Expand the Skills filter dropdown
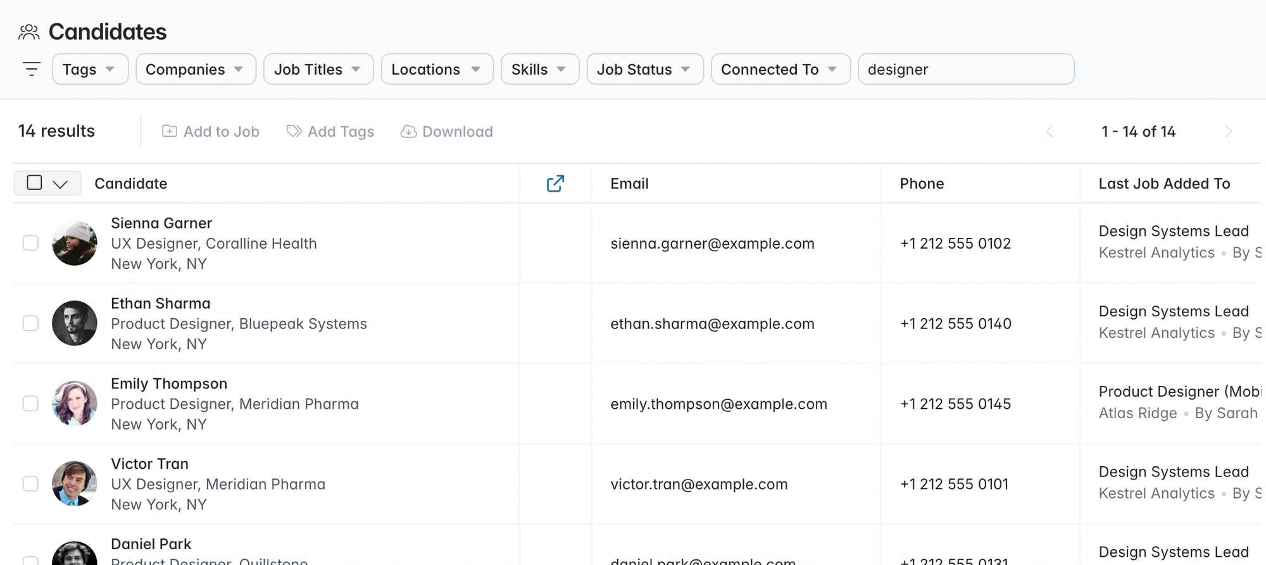 click(540, 69)
